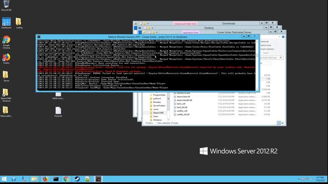Open the SteamCMD shortcut on the desktop
Screen dimensions: 328x184
[6, 95]
